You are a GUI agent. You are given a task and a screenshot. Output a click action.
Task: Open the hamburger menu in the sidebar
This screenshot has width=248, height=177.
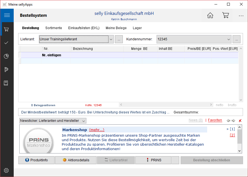pos(7,15)
